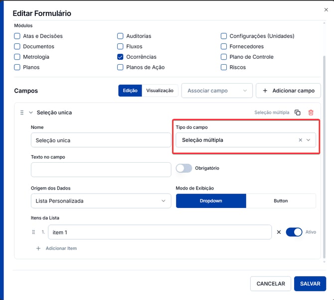Image resolution: width=334 pixels, height=300 pixels.
Task: Click the Campos section heading
Action: pyautogui.click(x=26, y=91)
